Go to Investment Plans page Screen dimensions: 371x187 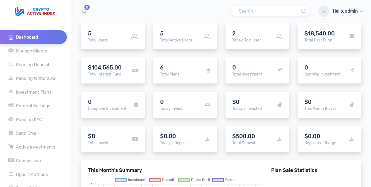(34, 92)
